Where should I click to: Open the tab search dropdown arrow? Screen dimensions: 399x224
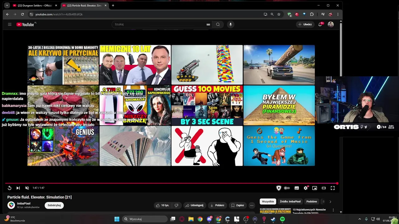point(7,5)
